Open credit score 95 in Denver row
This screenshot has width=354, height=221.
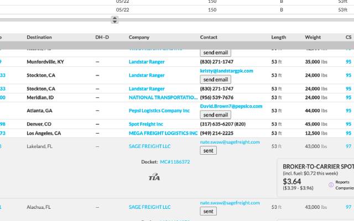348,124
